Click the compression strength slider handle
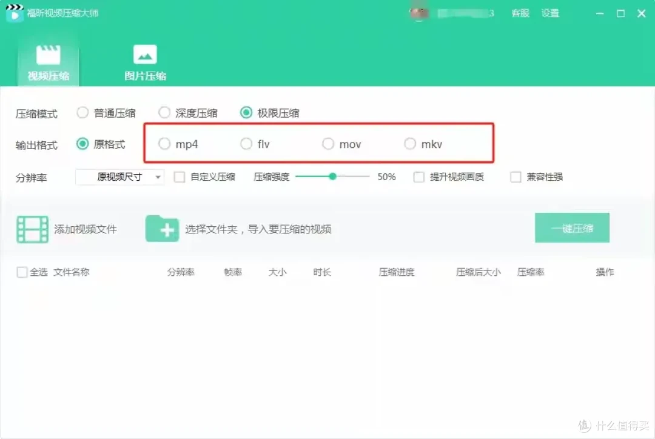This screenshot has width=655, height=439. 332,176
